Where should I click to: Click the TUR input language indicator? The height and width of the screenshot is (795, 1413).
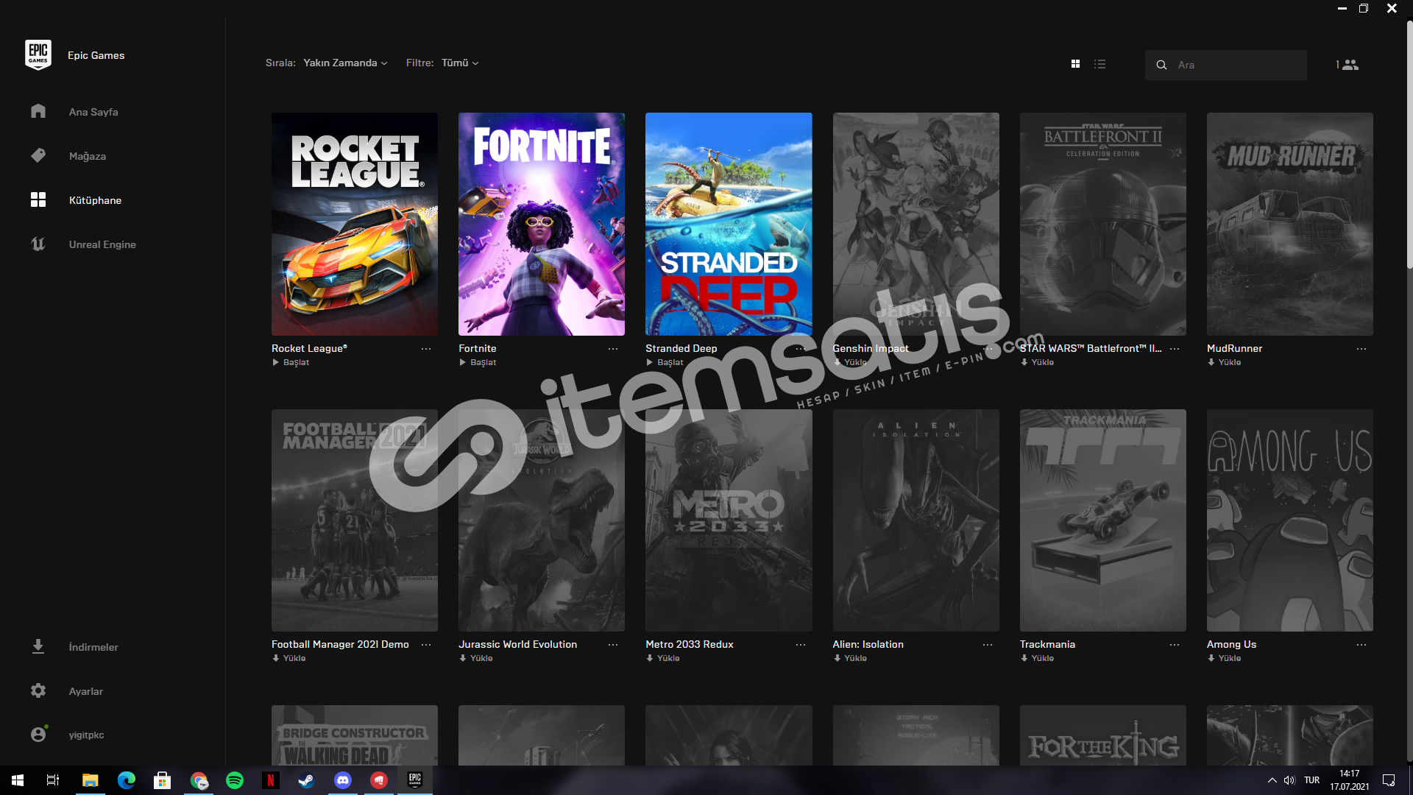point(1311,780)
